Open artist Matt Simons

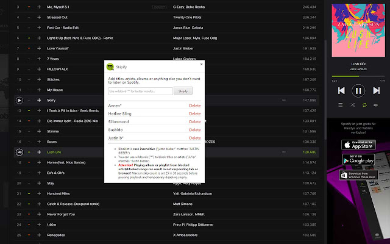coord(183,204)
